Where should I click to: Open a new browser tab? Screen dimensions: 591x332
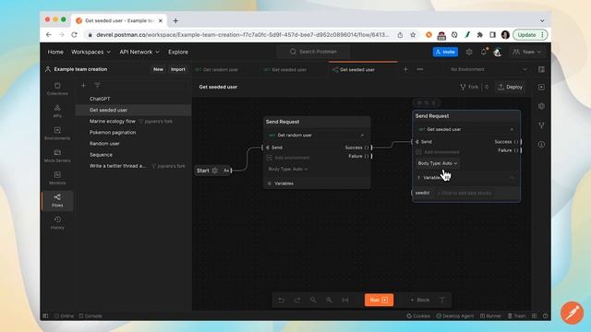coord(175,20)
